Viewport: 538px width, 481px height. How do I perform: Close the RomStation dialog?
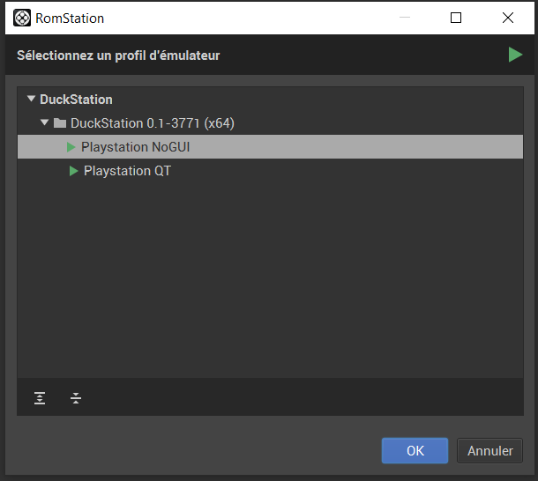[508, 18]
